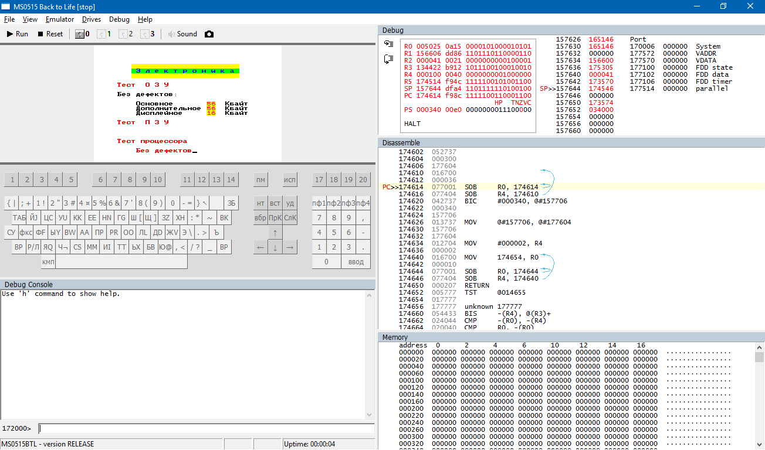
Task: Select the PC 174614 disassembly line
Action: coord(572,187)
